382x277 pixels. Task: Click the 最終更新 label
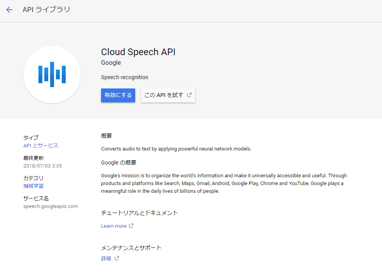[33, 158]
